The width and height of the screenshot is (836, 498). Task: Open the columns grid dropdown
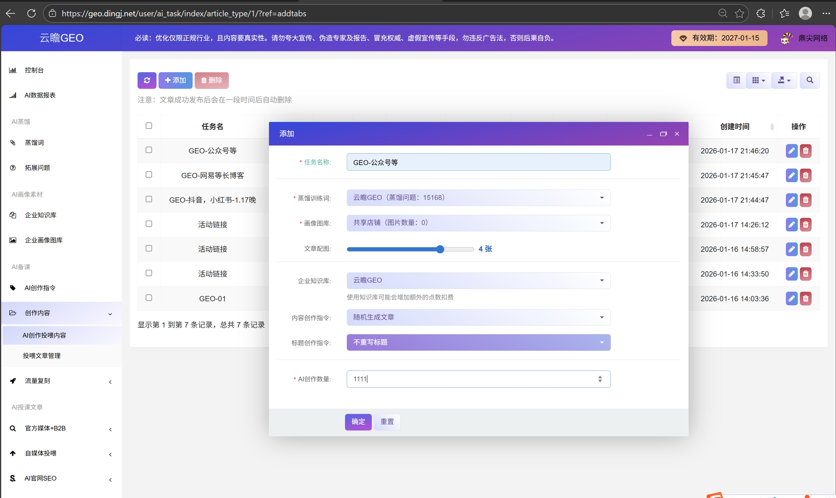tap(758, 80)
